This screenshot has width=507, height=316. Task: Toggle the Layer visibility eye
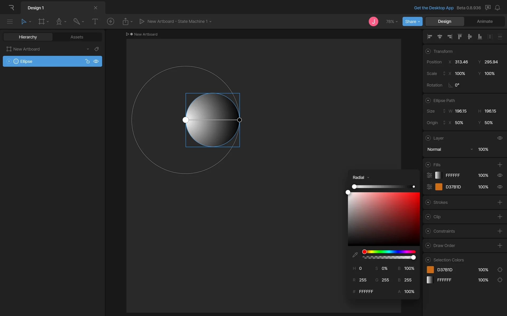pyautogui.click(x=500, y=138)
